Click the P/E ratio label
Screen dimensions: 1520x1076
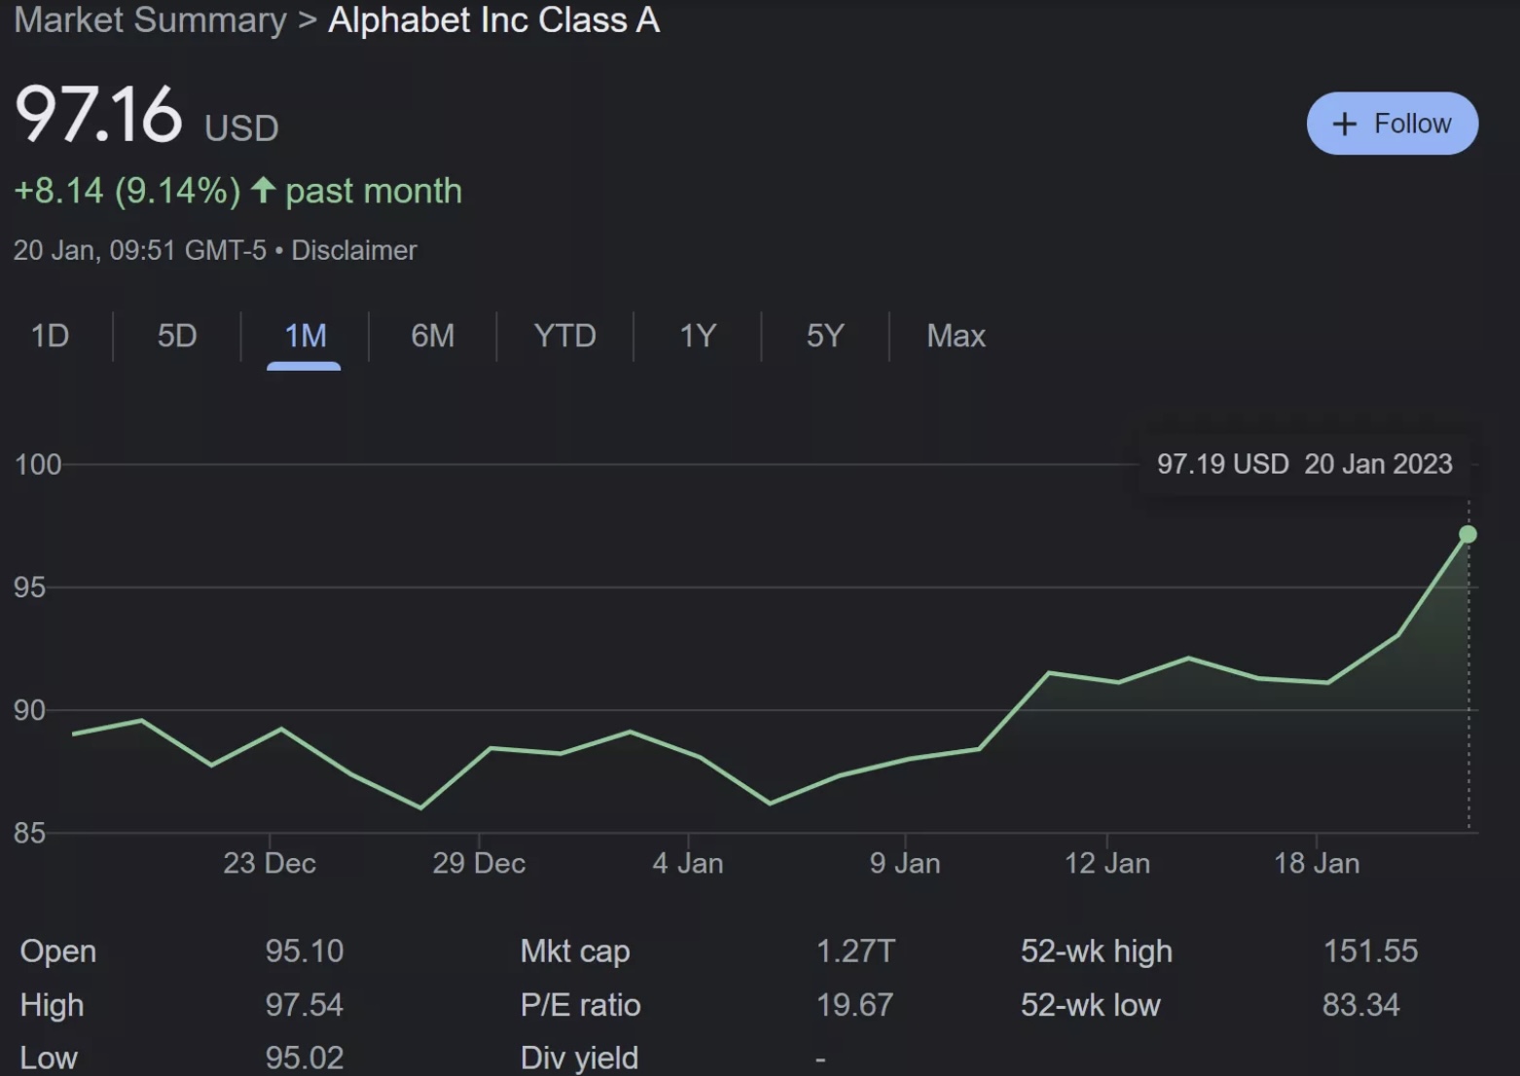pos(580,1004)
